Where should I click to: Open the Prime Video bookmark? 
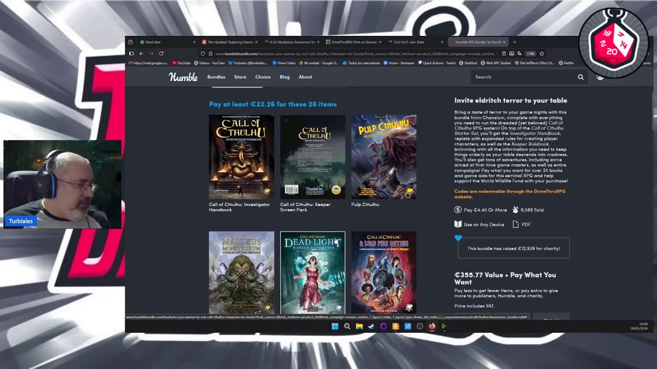284,63
